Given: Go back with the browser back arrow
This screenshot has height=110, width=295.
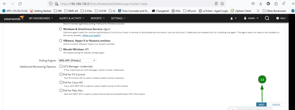Looking at the screenshot, I should point(5,4).
